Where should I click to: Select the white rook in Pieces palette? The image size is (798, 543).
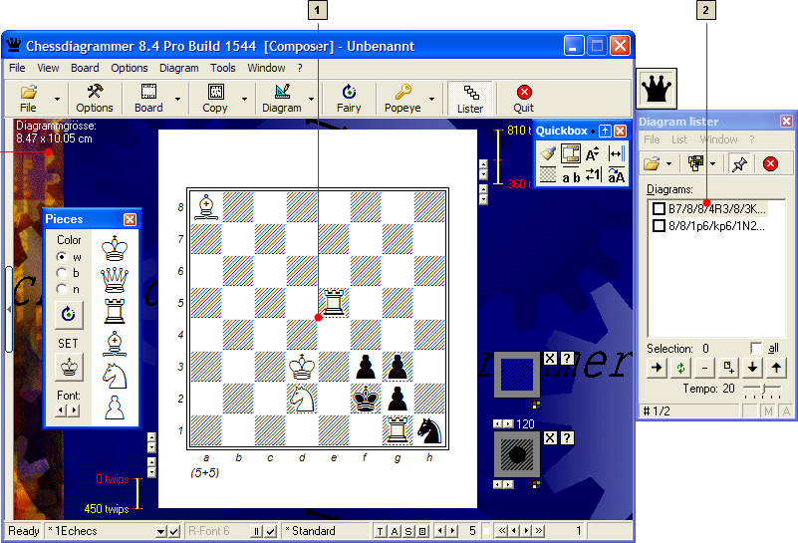click(x=115, y=311)
